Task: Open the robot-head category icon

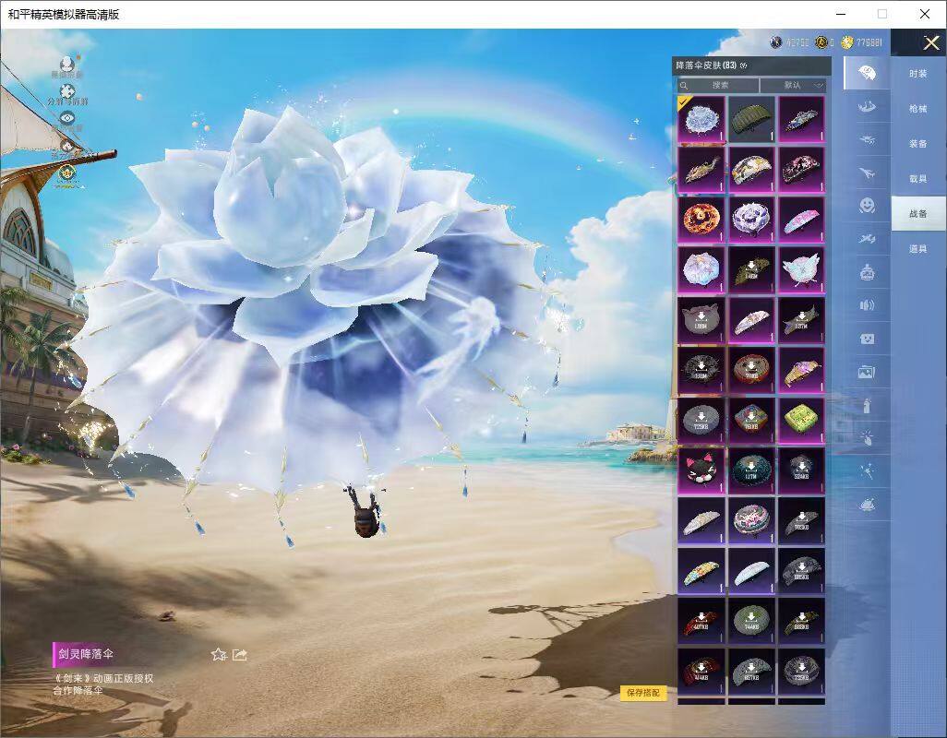Action: pos(867,272)
